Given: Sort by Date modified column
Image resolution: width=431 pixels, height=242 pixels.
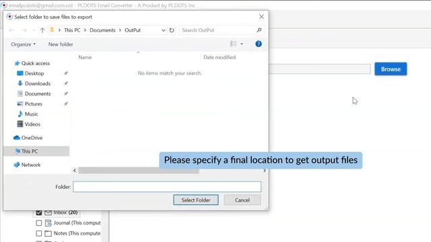Looking at the screenshot, I should tap(220, 57).
